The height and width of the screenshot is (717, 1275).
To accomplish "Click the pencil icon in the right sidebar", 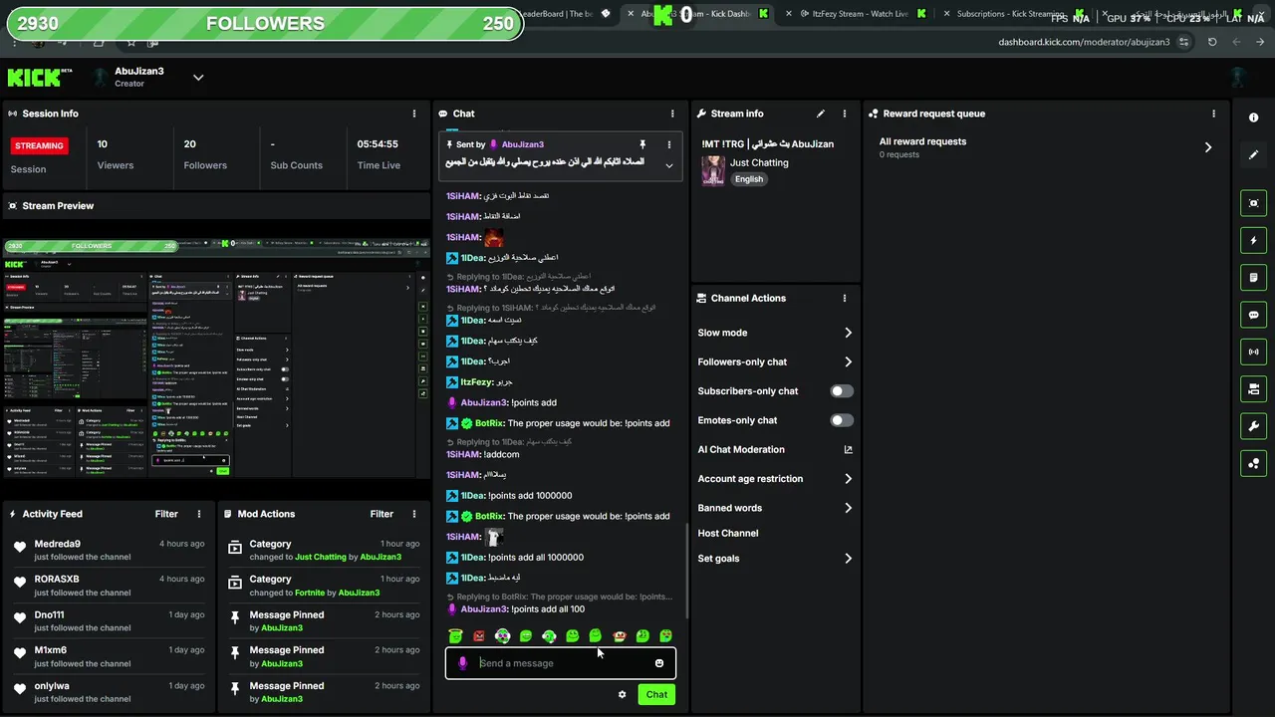I will tap(1253, 155).
